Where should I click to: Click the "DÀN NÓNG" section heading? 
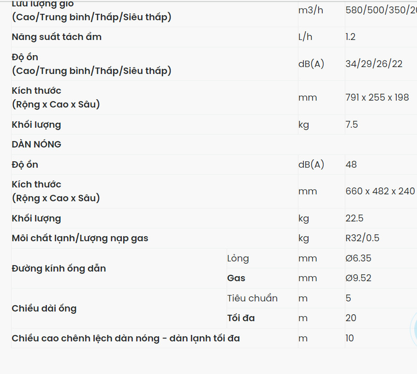click(x=36, y=144)
